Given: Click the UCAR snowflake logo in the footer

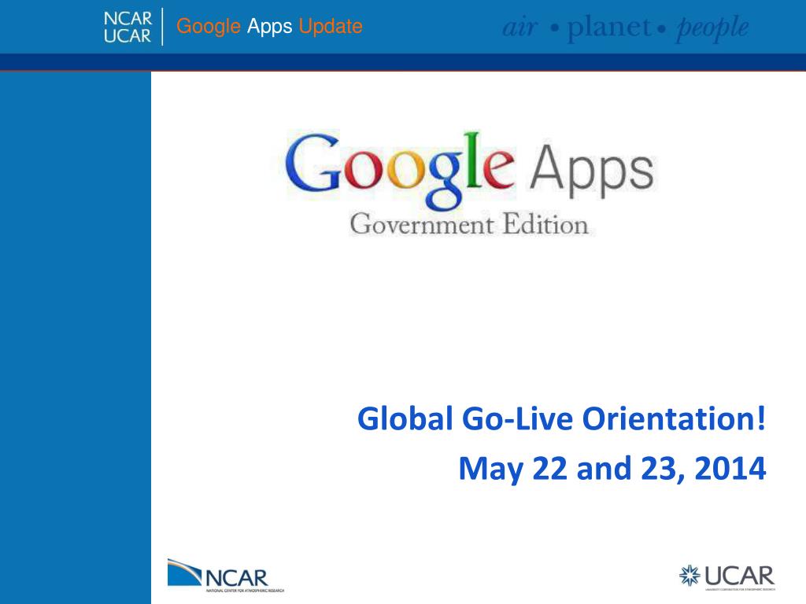Looking at the screenshot, I should point(727,576).
